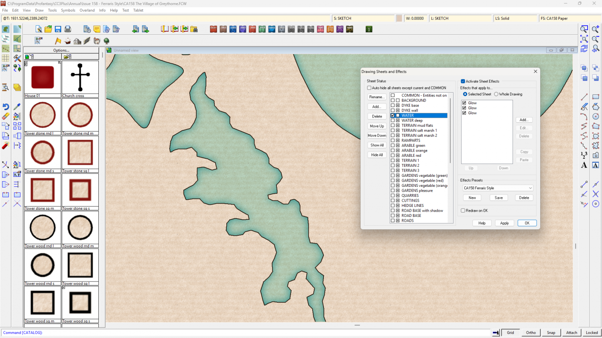Viewport: 602px width, 338px height.
Task: Select the Church cross symbol thumbnail
Action: point(80,78)
